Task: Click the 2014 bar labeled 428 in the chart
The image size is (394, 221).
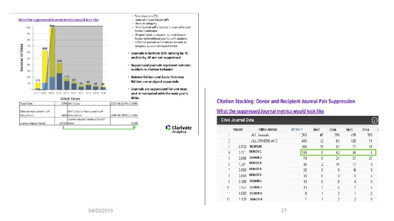Action: pyautogui.click(x=59, y=76)
